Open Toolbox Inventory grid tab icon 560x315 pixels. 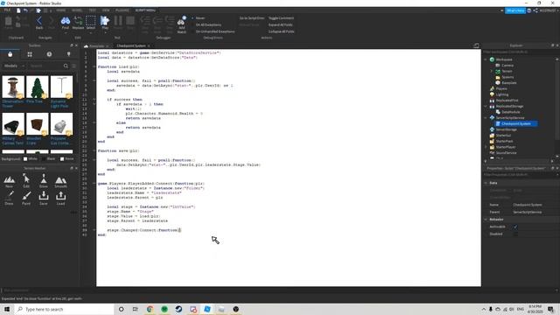(x=30, y=54)
